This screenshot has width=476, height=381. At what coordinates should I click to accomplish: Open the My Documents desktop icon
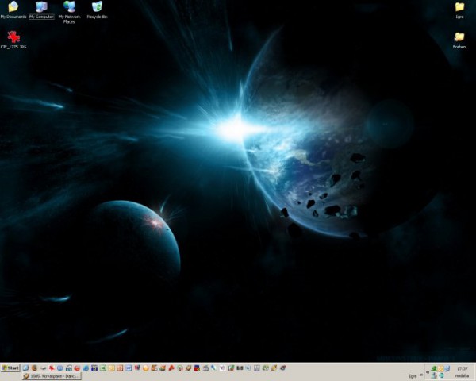click(x=13, y=10)
